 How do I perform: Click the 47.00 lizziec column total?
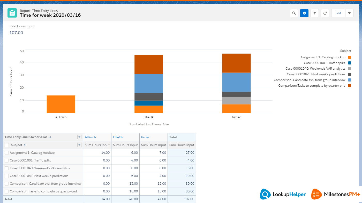[x=154, y=199]
